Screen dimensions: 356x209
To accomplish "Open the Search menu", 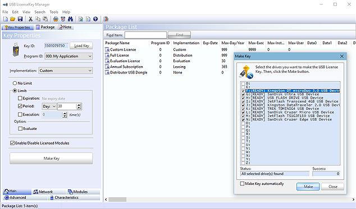I will coord(40,12).
